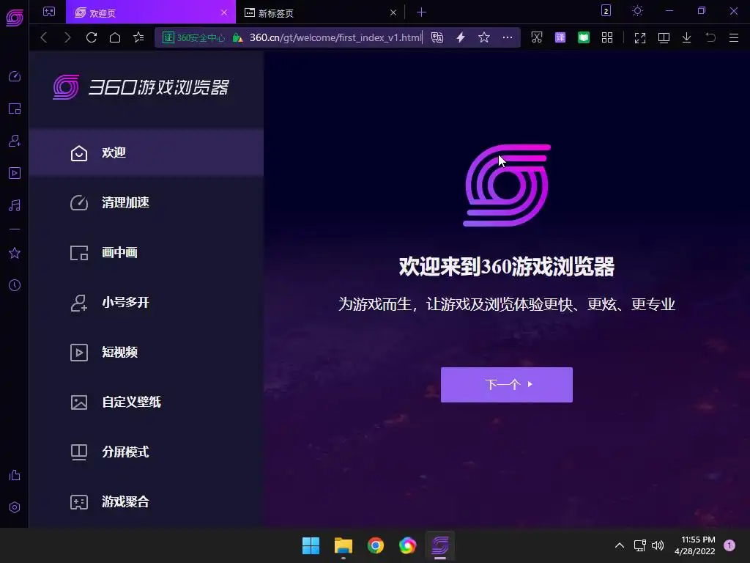Select the 小号多开 menu item
Screen dimensions: 750x563
(x=146, y=302)
